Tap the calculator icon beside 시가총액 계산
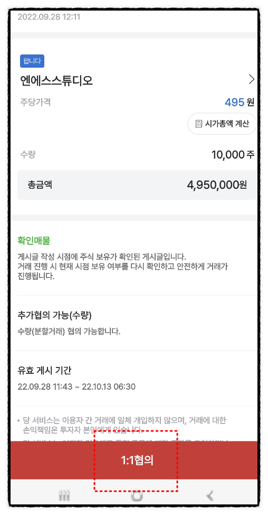Viewport: 268px width, 515px height. tap(198, 124)
